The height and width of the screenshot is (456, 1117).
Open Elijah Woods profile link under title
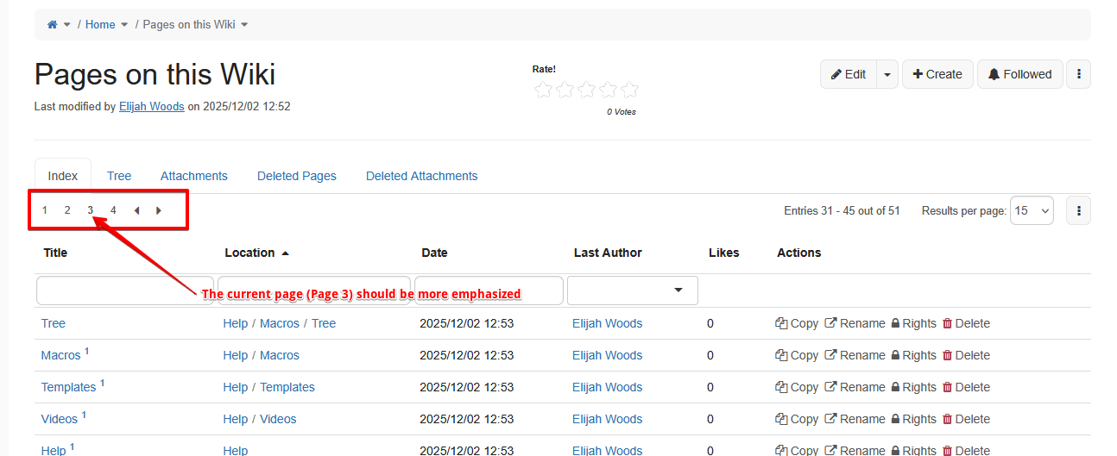tap(152, 107)
